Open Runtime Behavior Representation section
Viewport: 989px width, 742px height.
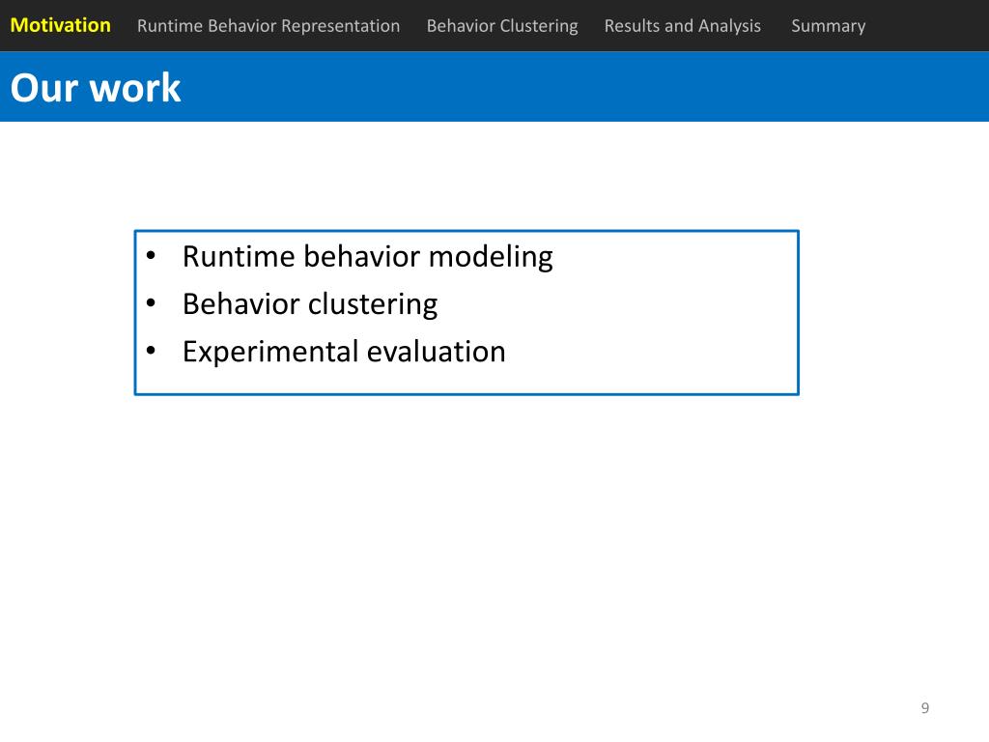click(x=268, y=26)
